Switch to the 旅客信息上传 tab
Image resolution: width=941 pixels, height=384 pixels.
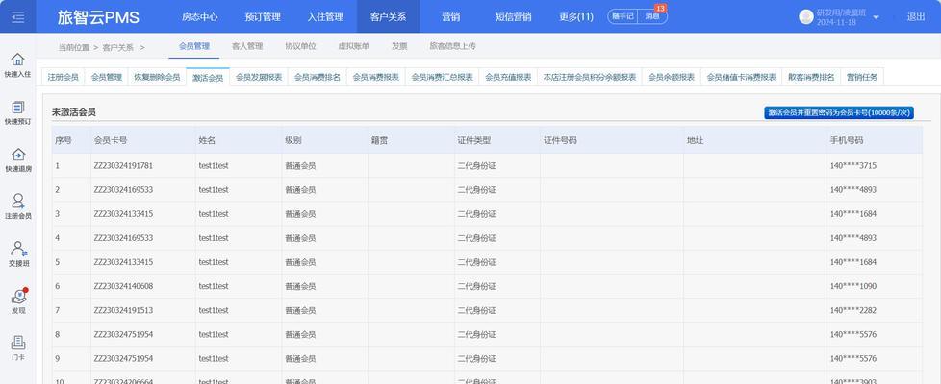pyautogui.click(x=452, y=46)
